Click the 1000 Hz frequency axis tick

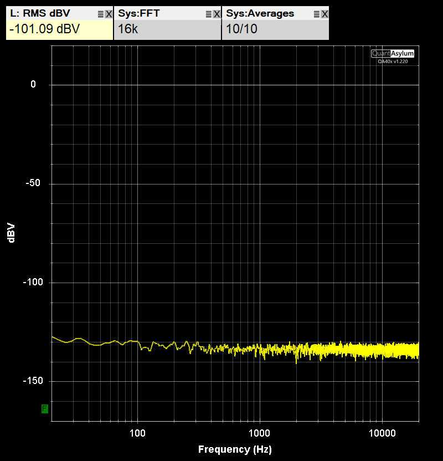259,433
